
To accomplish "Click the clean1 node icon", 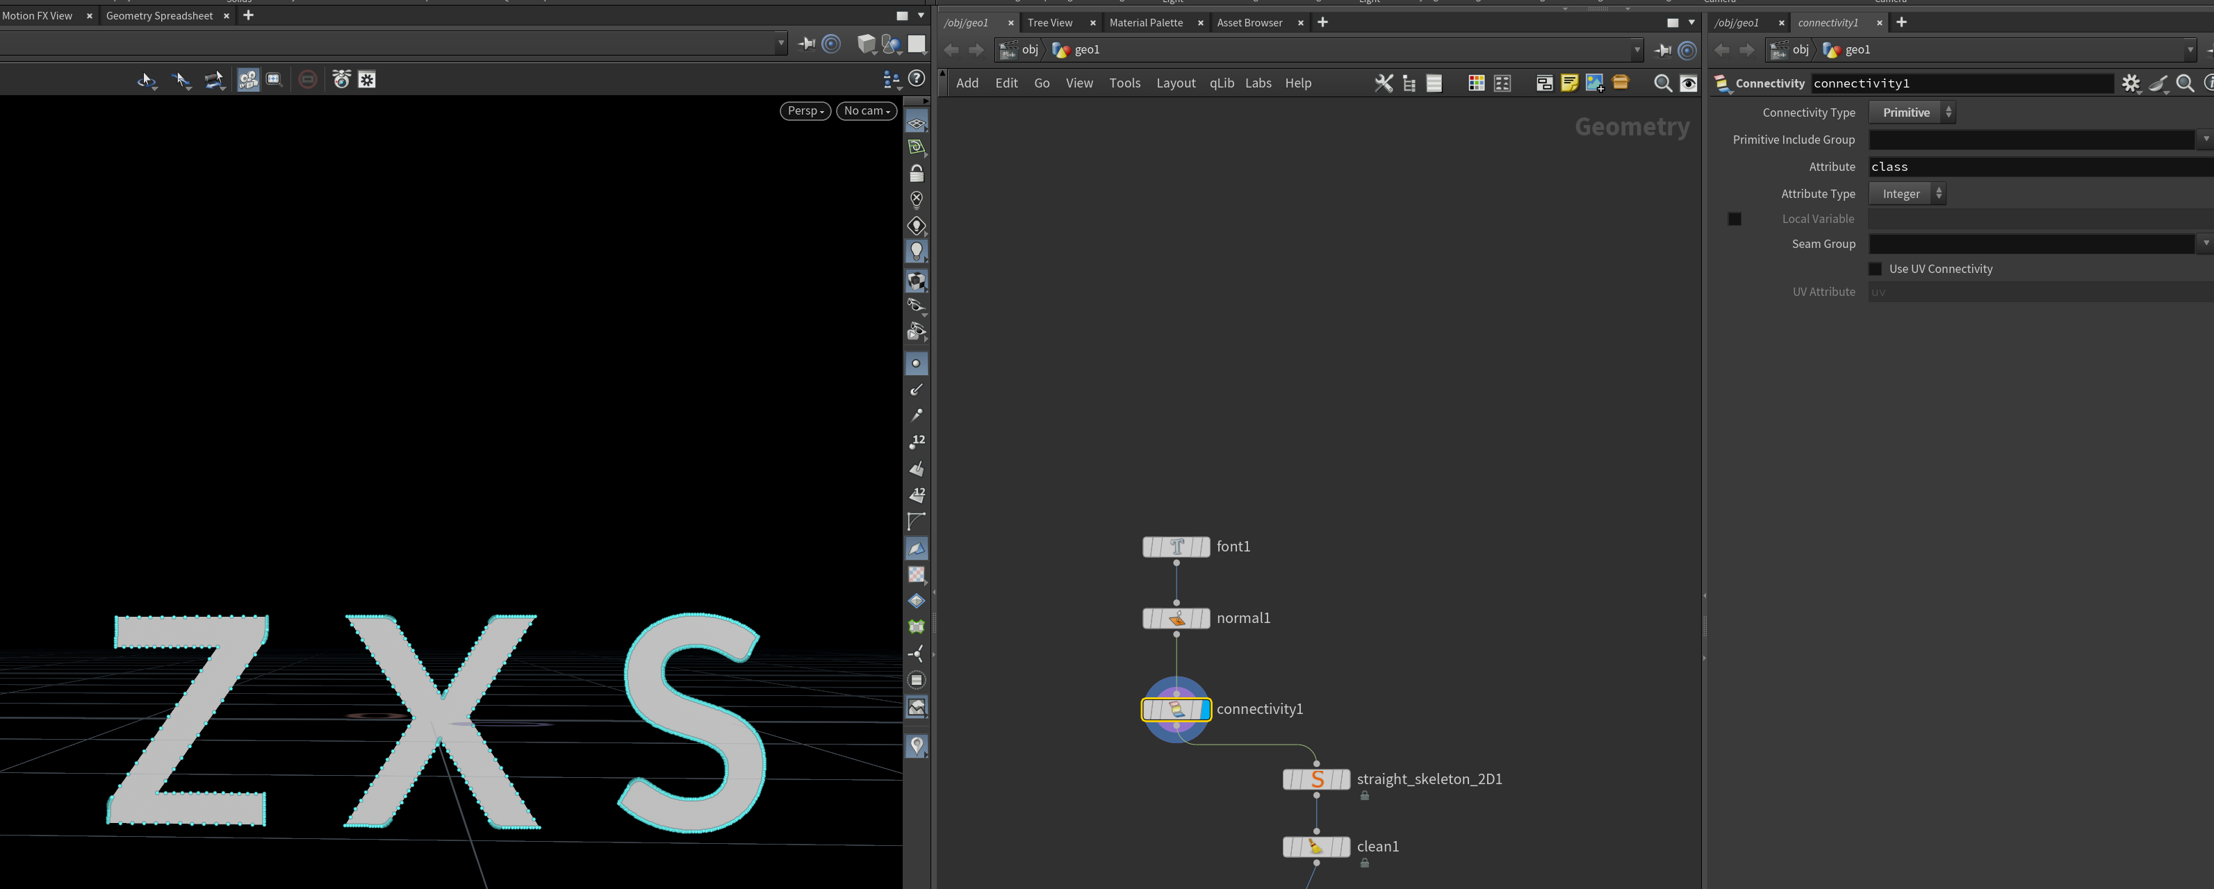I will point(1316,847).
